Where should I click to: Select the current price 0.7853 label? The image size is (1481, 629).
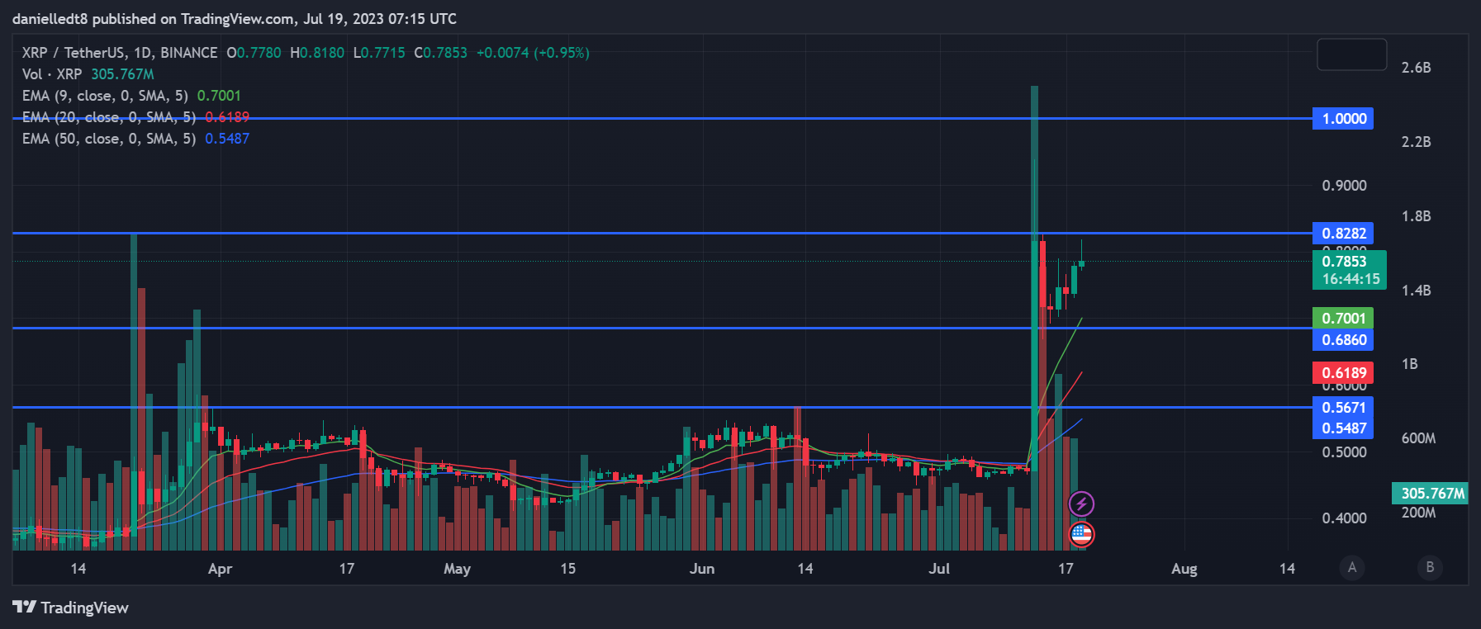click(x=1349, y=270)
